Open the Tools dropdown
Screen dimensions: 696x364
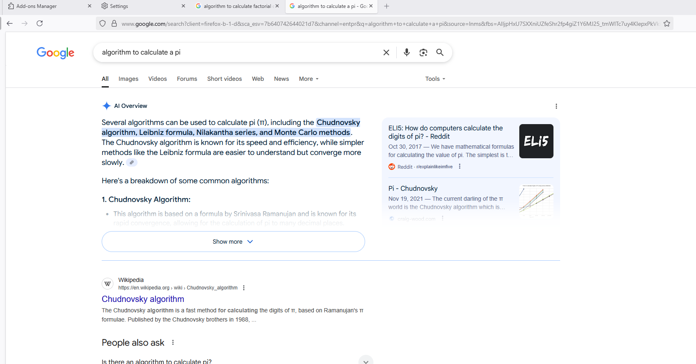pos(436,79)
